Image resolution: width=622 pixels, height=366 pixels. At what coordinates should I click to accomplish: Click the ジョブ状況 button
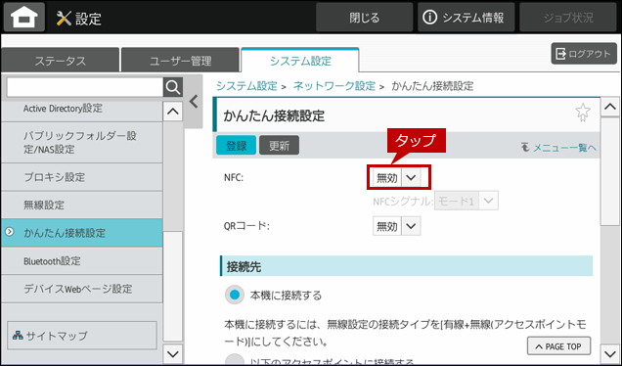pyautogui.click(x=568, y=18)
